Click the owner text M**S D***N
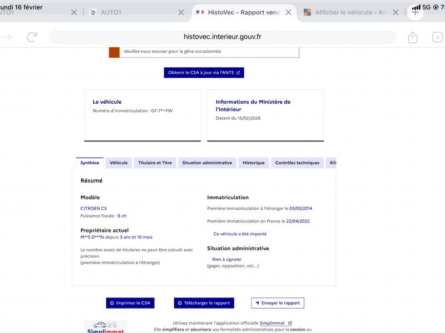This screenshot has width=445, height=333. (92, 237)
